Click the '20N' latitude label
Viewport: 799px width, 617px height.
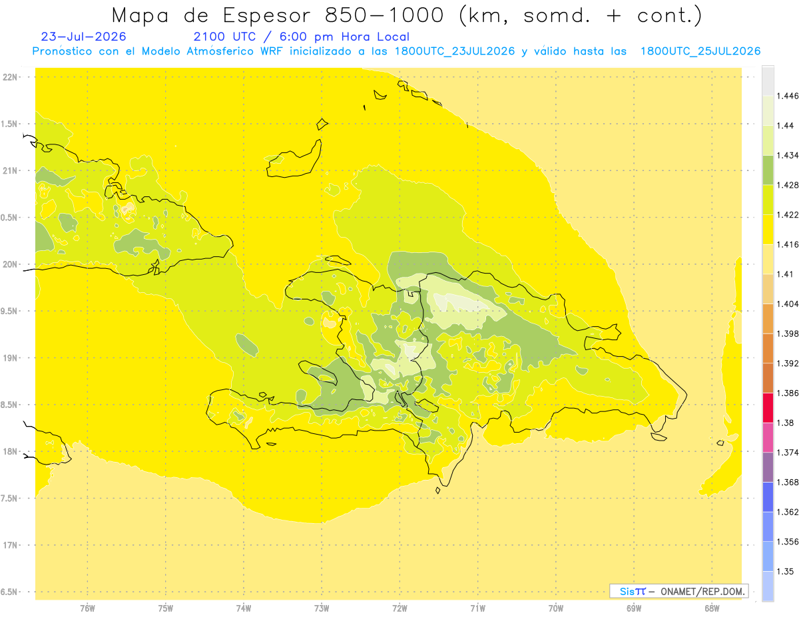point(11,264)
